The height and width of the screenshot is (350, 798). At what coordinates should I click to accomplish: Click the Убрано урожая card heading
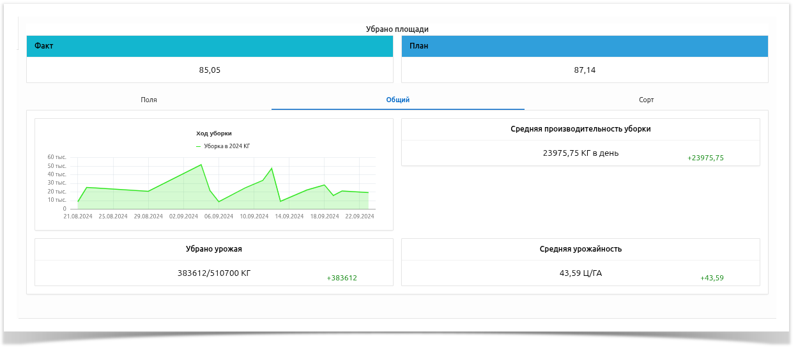pyautogui.click(x=214, y=249)
